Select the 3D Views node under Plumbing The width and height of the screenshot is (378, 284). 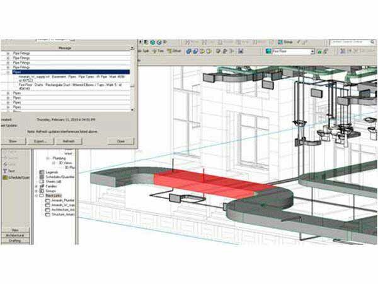[x=66, y=163]
